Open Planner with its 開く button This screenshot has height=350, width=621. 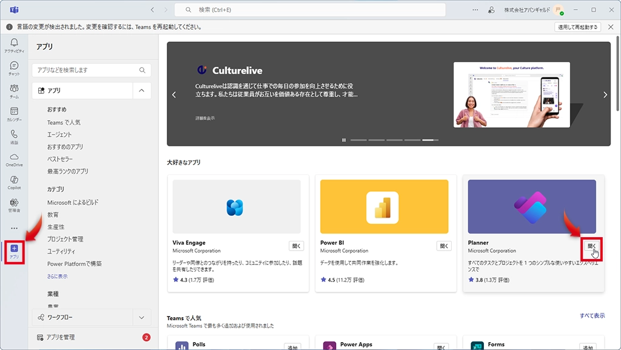point(592,246)
